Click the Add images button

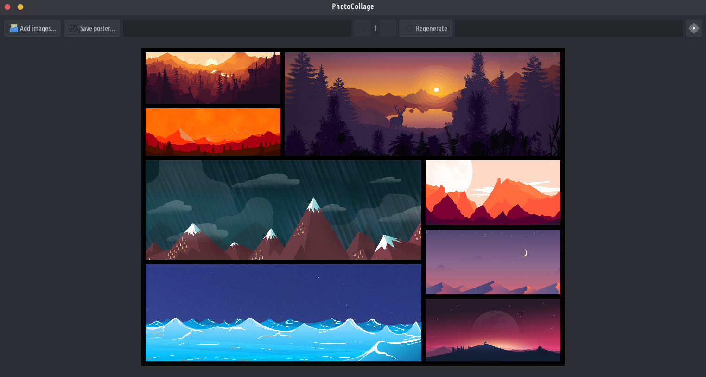pyautogui.click(x=32, y=28)
